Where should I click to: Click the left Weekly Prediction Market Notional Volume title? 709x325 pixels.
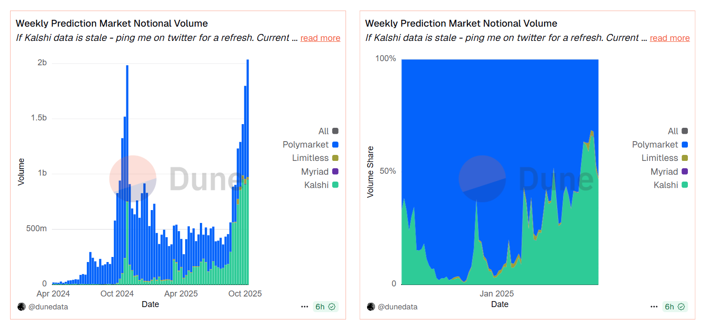pos(112,23)
